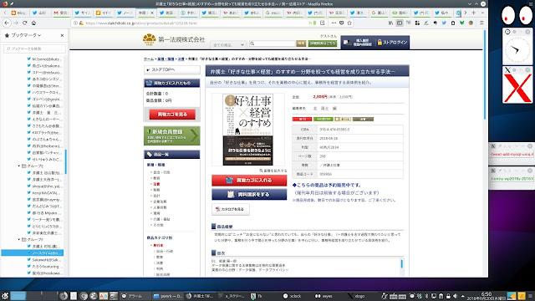The width and height of the screenshot is (535, 301).
Task: Open the Kenji NAGATA bookmark
Action: [x=45, y=193]
